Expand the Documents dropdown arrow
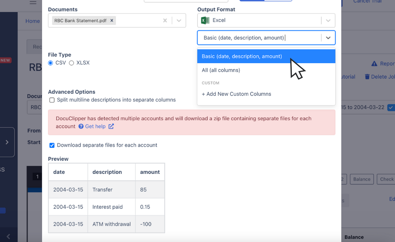This screenshot has height=242, width=395. tap(179, 21)
